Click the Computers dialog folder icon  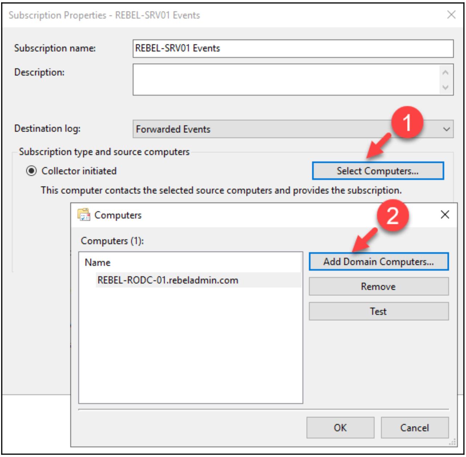(x=84, y=215)
